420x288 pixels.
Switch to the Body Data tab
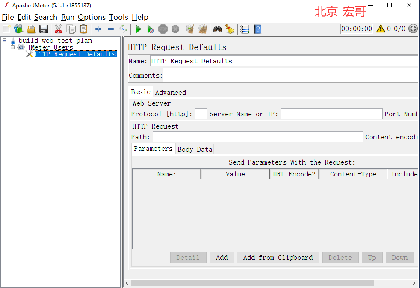click(x=195, y=150)
